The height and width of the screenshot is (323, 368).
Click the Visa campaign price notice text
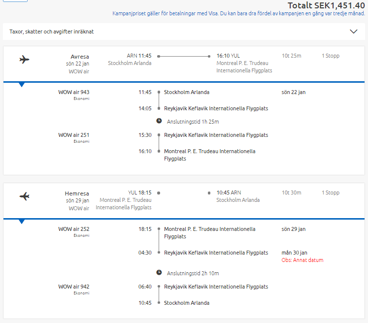click(238, 13)
